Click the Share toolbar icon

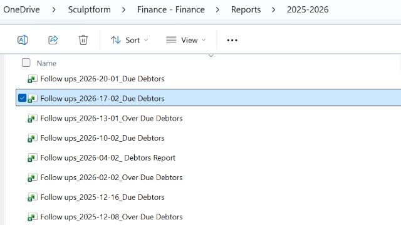53,40
